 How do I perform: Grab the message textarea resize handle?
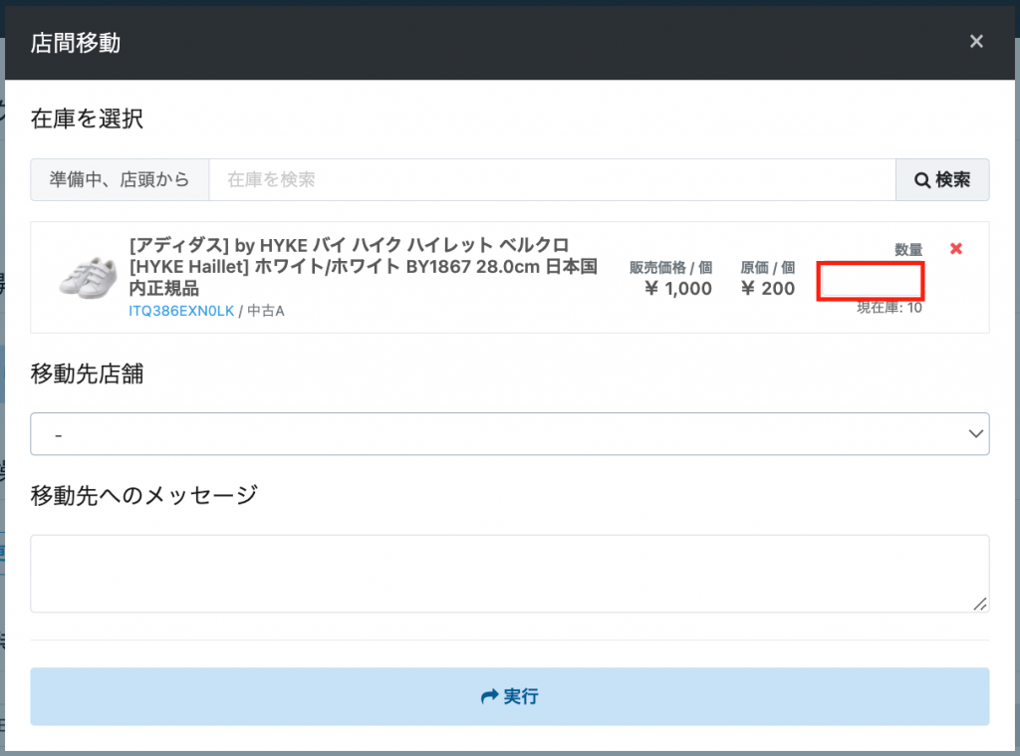click(980, 604)
